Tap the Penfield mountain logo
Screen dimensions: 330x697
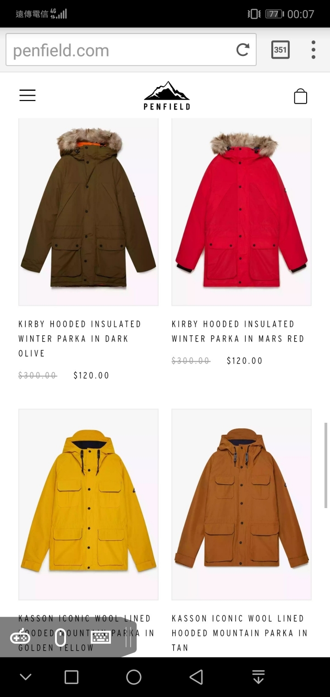click(x=167, y=95)
